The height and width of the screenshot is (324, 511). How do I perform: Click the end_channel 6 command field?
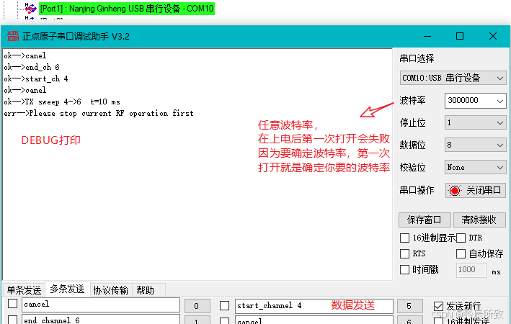tap(101, 319)
